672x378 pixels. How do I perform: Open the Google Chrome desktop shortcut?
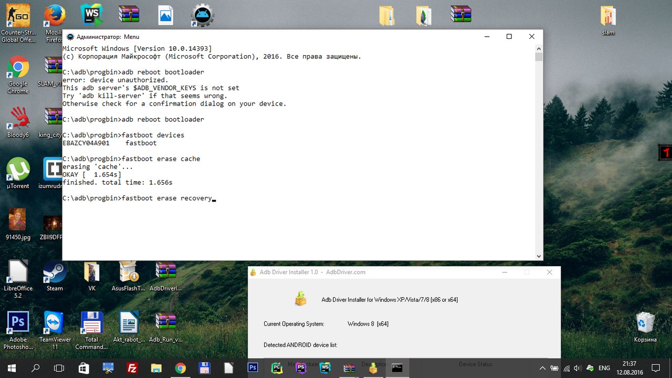18,68
